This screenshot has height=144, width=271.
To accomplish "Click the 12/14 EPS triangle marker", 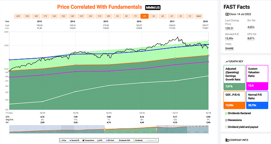I will [75, 65].
